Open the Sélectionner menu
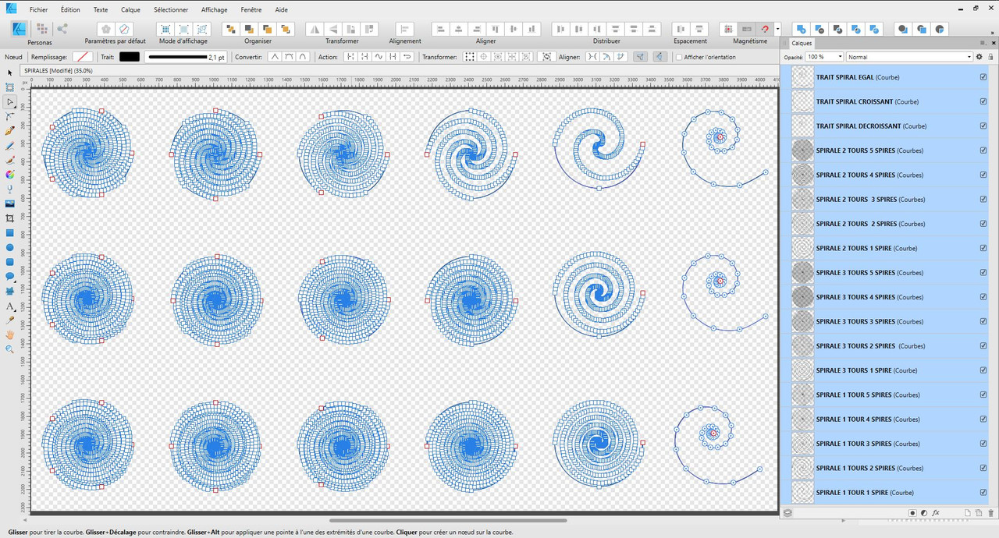Viewport: 999px width, 538px height. 170,10
